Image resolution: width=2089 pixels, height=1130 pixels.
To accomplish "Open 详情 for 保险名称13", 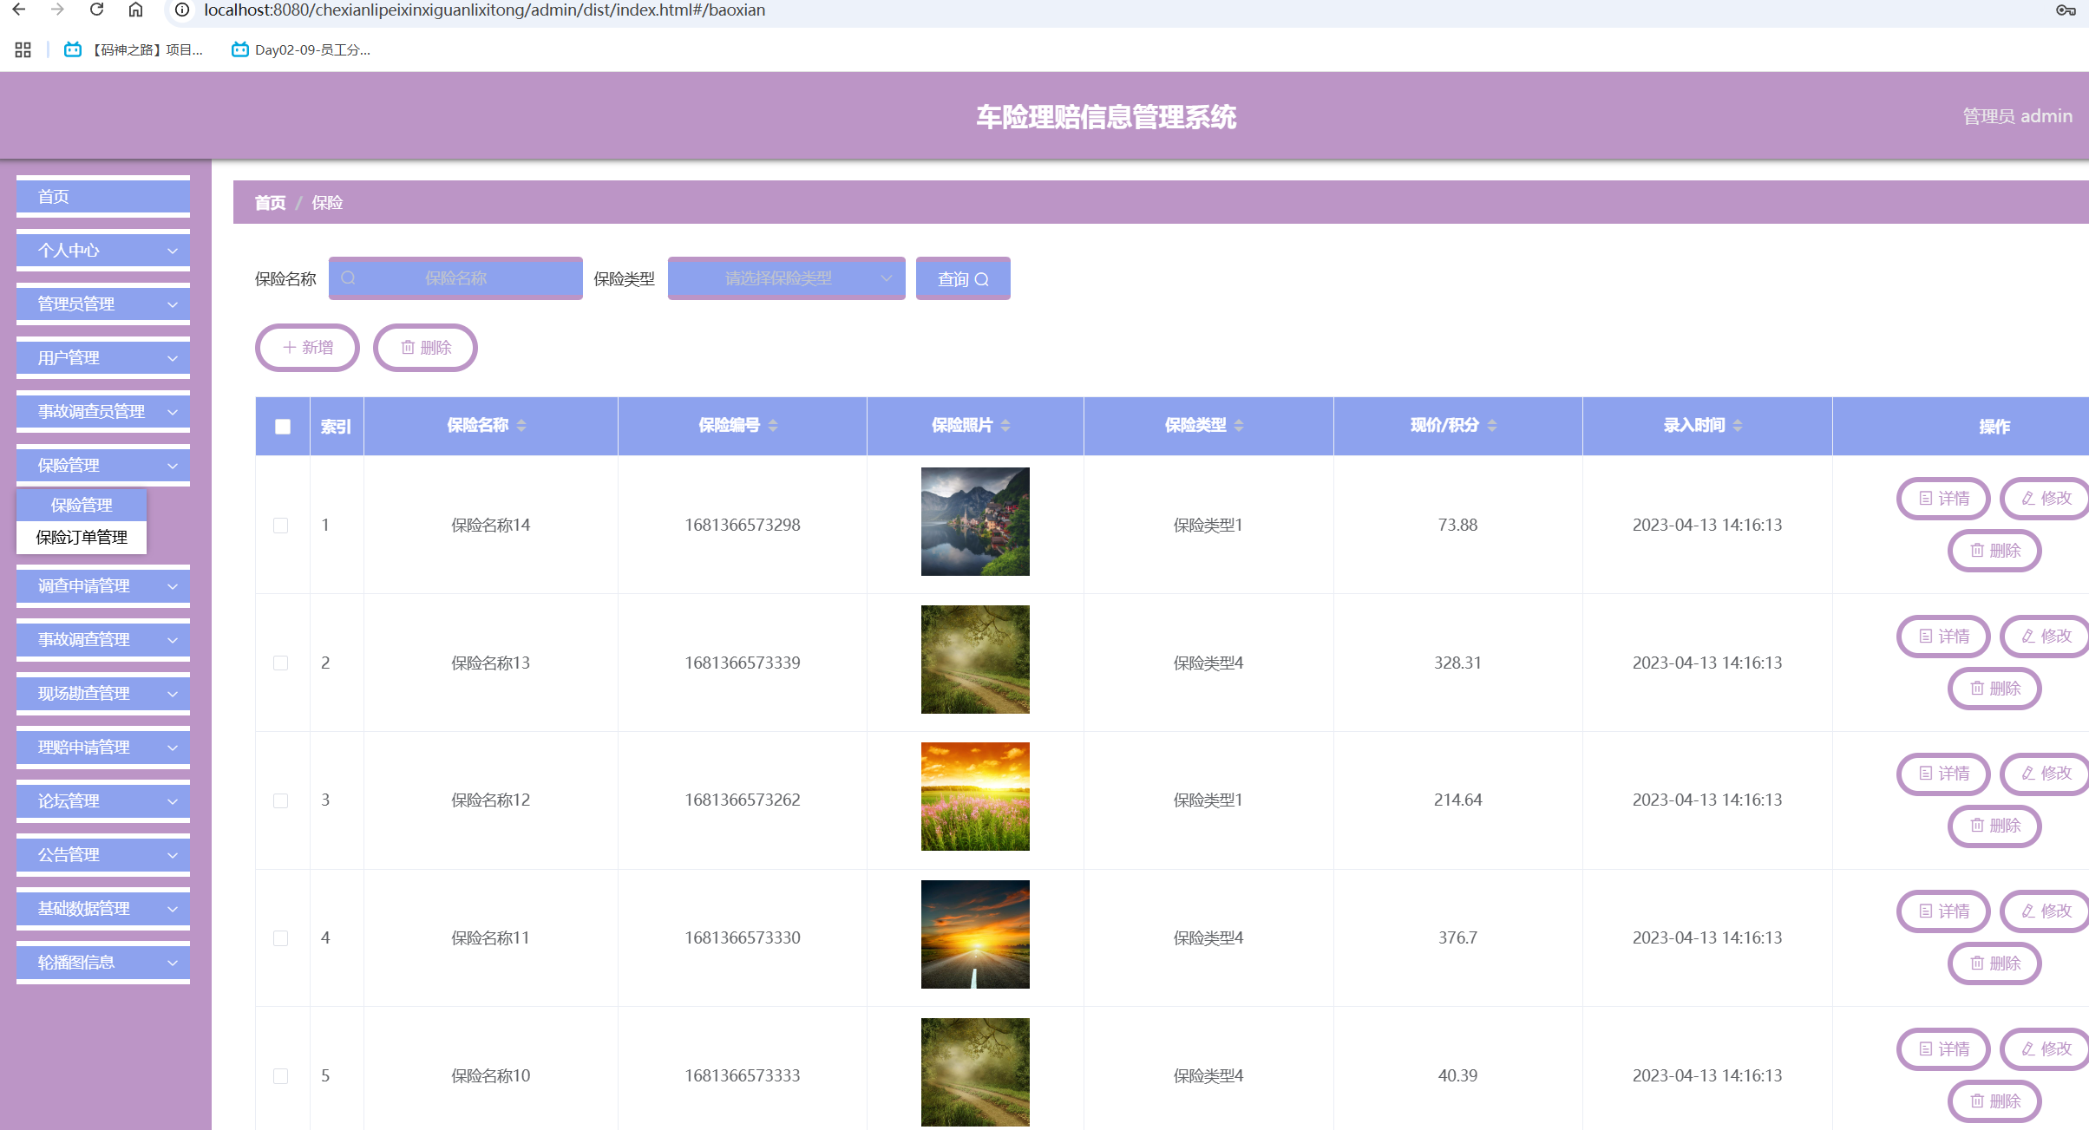I will pyautogui.click(x=1943, y=637).
